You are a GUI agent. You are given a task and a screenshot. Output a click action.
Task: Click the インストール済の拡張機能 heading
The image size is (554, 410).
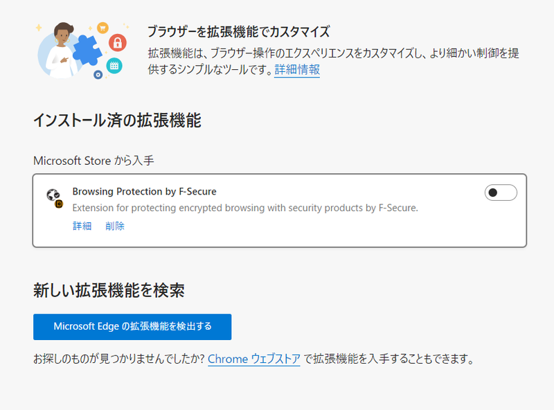click(x=117, y=121)
